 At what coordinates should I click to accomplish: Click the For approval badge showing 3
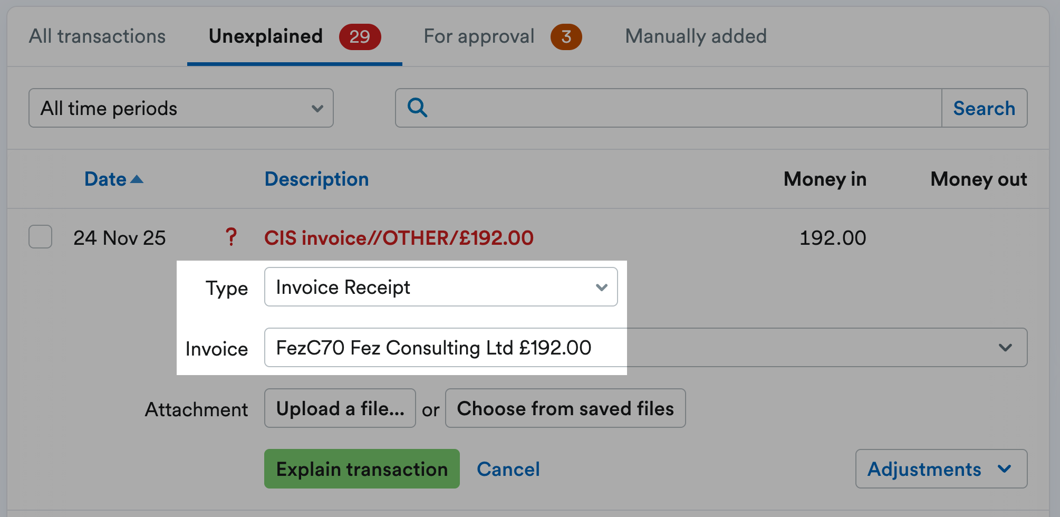[x=566, y=36]
